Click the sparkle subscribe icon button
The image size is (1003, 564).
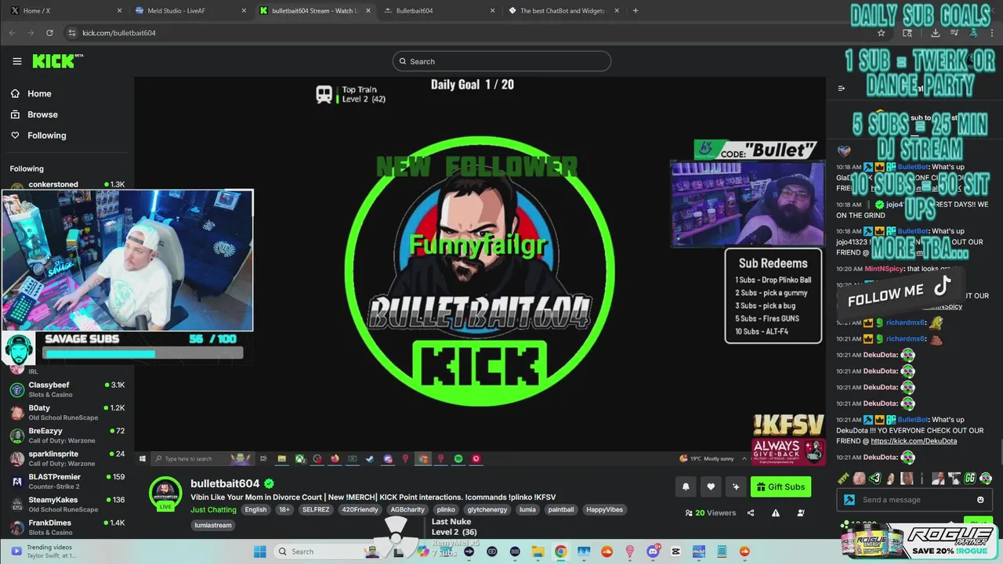click(x=736, y=486)
